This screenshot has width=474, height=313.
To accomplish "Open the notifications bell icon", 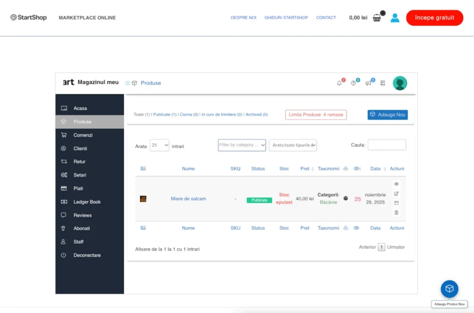I will 339,83.
